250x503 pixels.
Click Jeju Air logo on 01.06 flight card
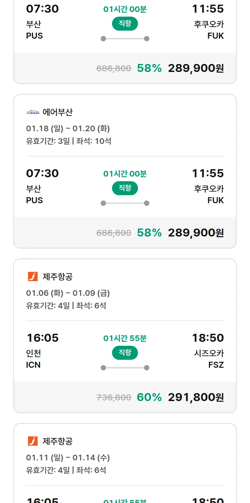pos(33,276)
